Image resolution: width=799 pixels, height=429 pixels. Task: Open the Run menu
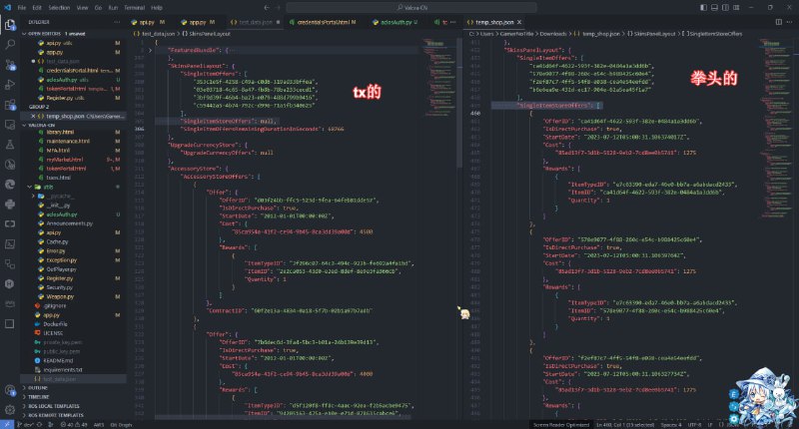tap(113, 8)
